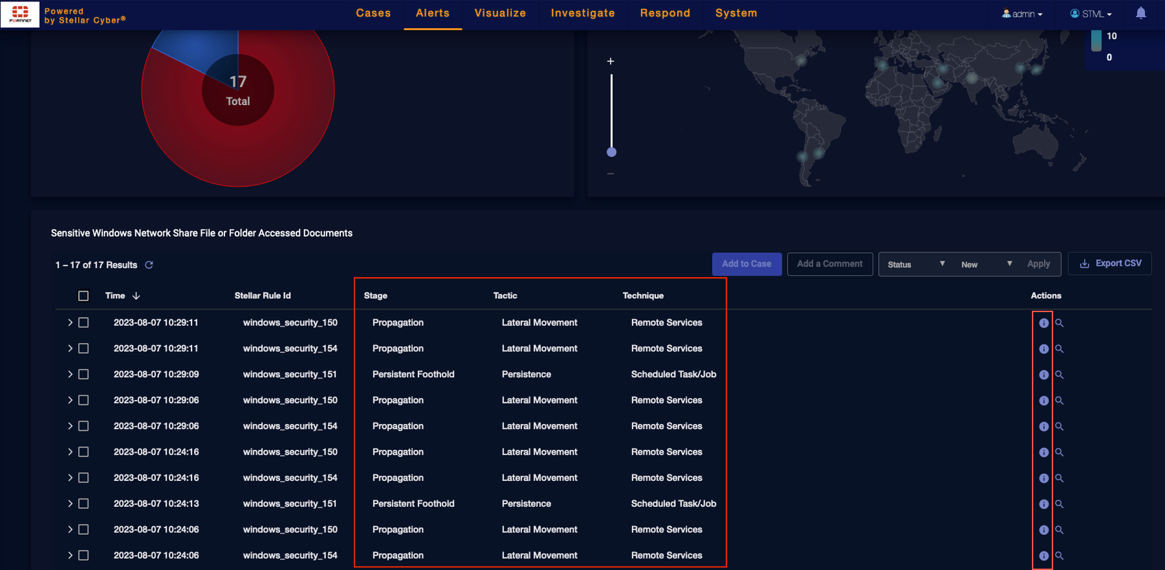Image resolution: width=1165 pixels, height=570 pixels.
Task: Click the map zoom slider handle
Action: coord(611,152)
